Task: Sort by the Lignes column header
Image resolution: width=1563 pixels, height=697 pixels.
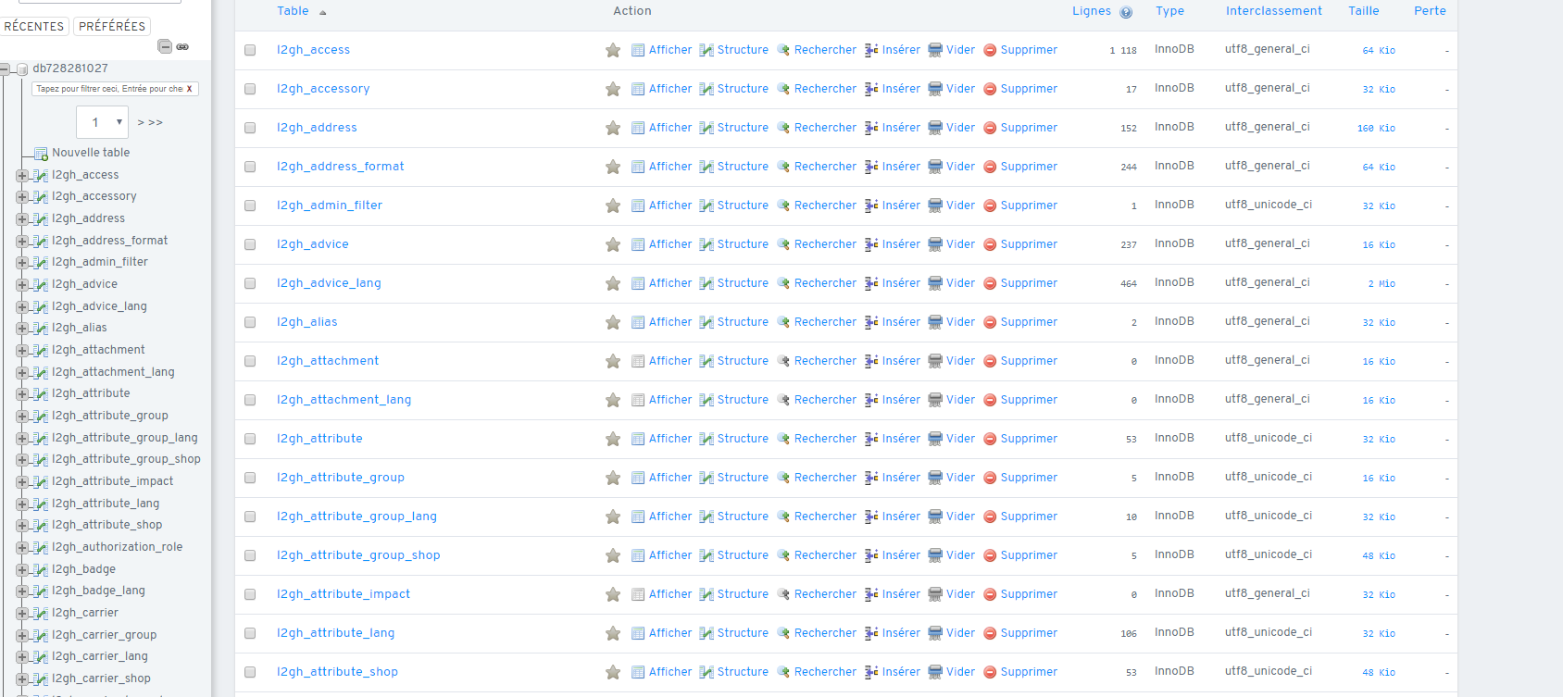Action: 1092,11
